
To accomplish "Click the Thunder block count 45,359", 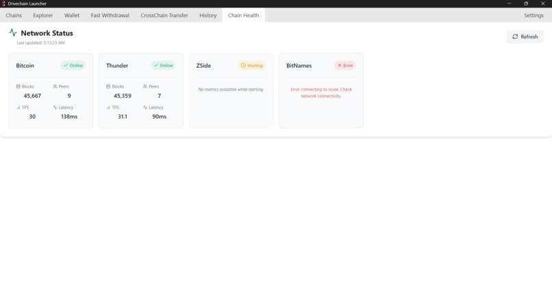I will point(123,96).
